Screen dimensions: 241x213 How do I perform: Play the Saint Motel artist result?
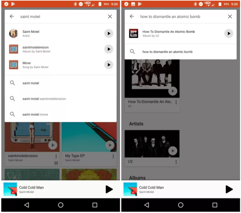109,33
